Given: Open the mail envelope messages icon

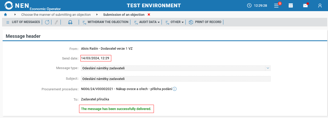Looking at the screenshot, I should [305, 5].
